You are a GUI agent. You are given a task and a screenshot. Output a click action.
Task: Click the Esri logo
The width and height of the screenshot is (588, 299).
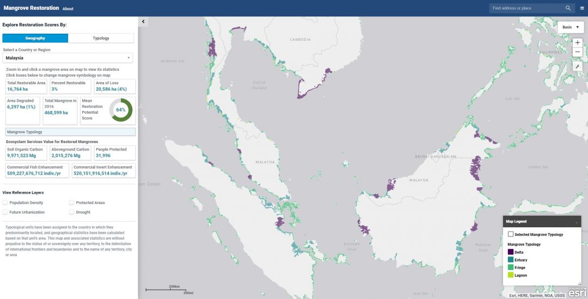click(577, 292)
